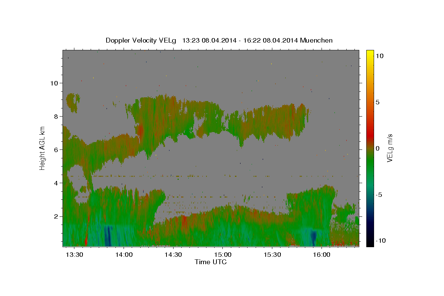The height and width of the screenshot is (296, 444).
Task: Click the height axis label '4'
Action: click(x=56, y=183)
